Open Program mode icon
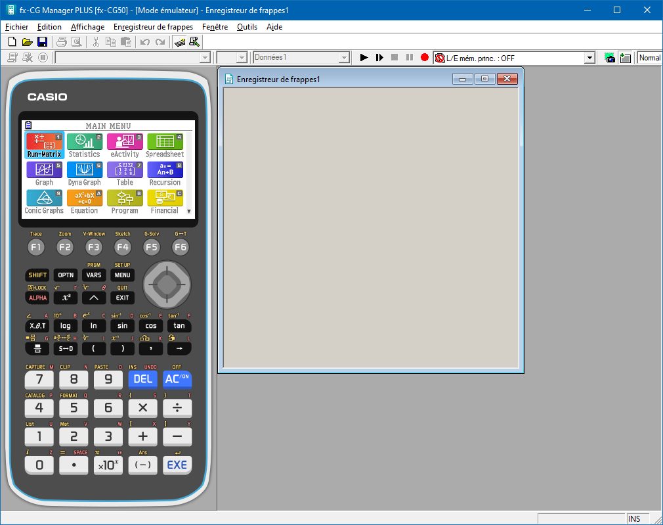The width and height of the screenshot is (663, 525). 125,202
